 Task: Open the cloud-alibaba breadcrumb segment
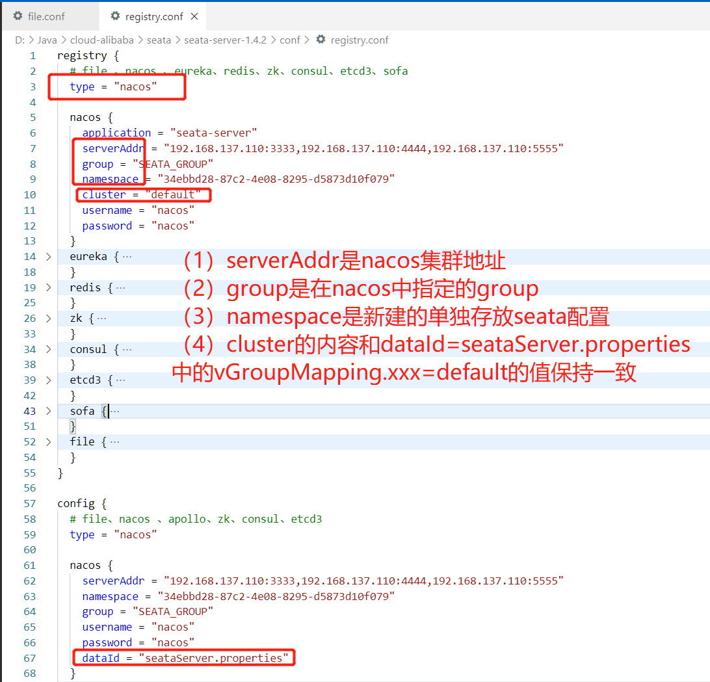point(102,40)
